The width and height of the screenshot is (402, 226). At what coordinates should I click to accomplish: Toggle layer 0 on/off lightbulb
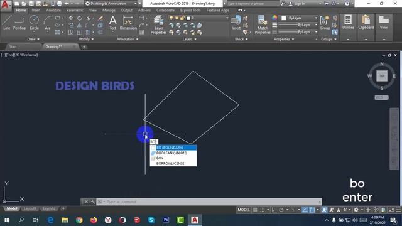click(x=171, y=18)
